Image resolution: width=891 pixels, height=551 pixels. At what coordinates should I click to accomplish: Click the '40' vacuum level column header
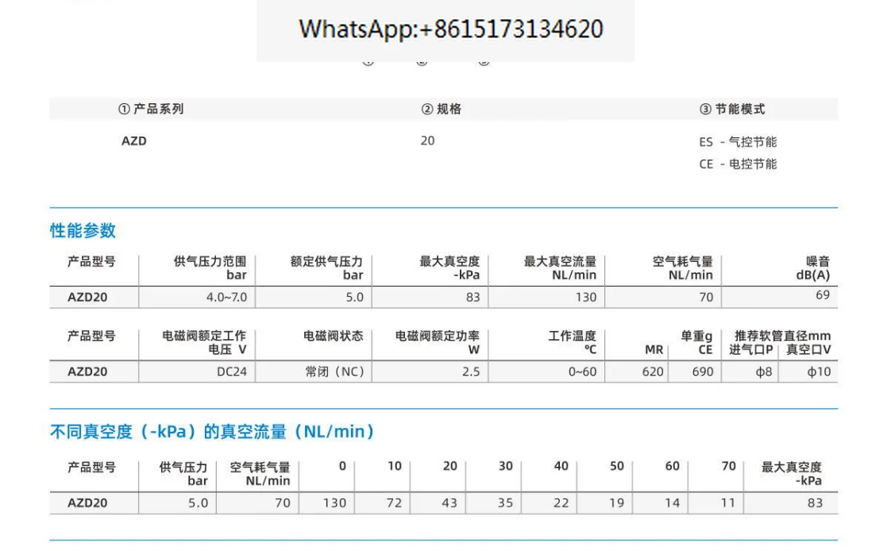coord(561,466)
